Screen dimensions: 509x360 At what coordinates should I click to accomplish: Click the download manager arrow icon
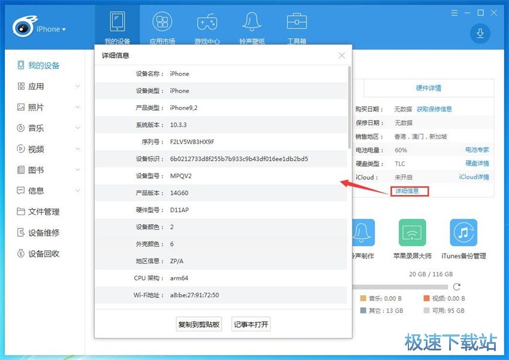coord(480,33)
